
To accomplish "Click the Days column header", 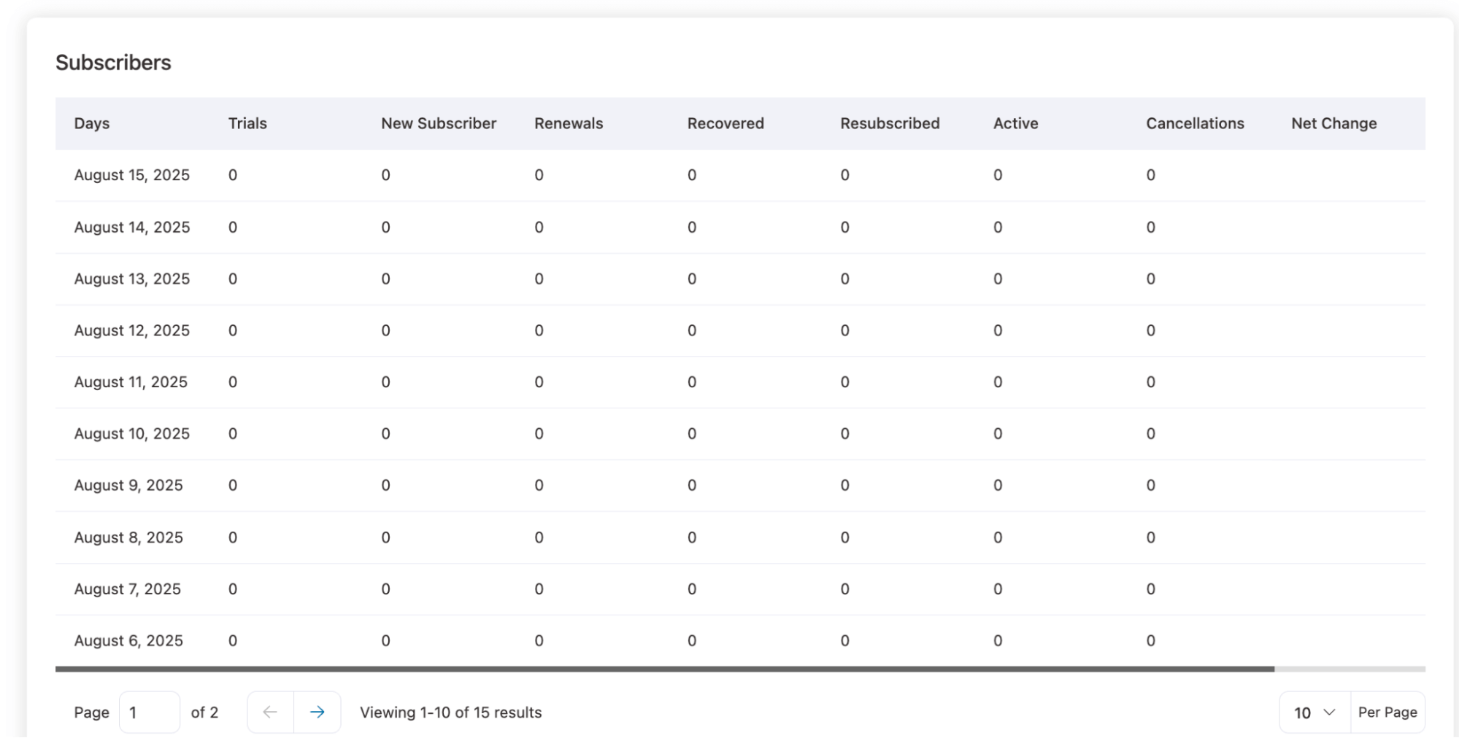I will (x=91, y=123).
